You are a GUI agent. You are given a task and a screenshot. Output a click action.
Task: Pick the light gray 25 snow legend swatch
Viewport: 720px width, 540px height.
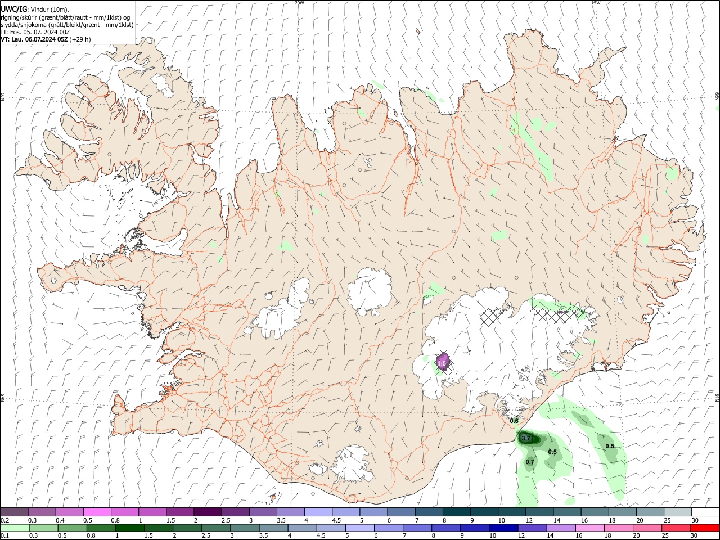point(678,512)
